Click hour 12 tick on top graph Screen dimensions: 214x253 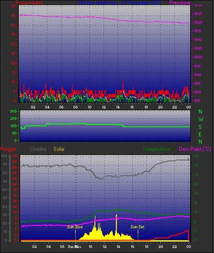[x=104, y=107]
